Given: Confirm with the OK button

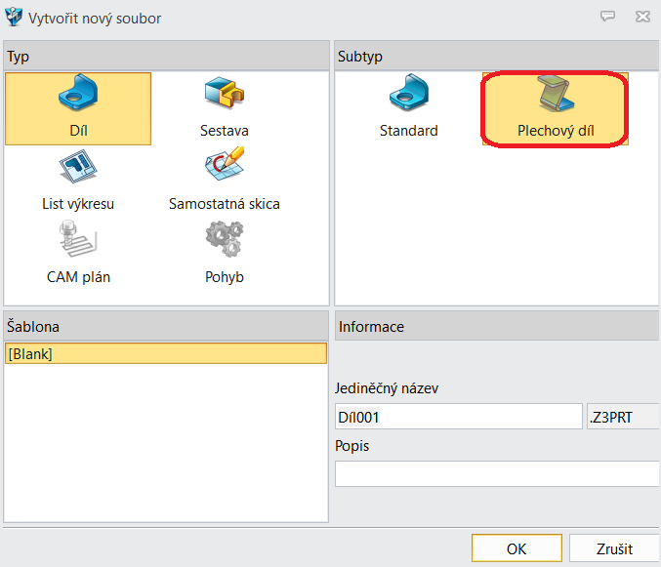Looking at the screenshot, I should tap(516, 548).
